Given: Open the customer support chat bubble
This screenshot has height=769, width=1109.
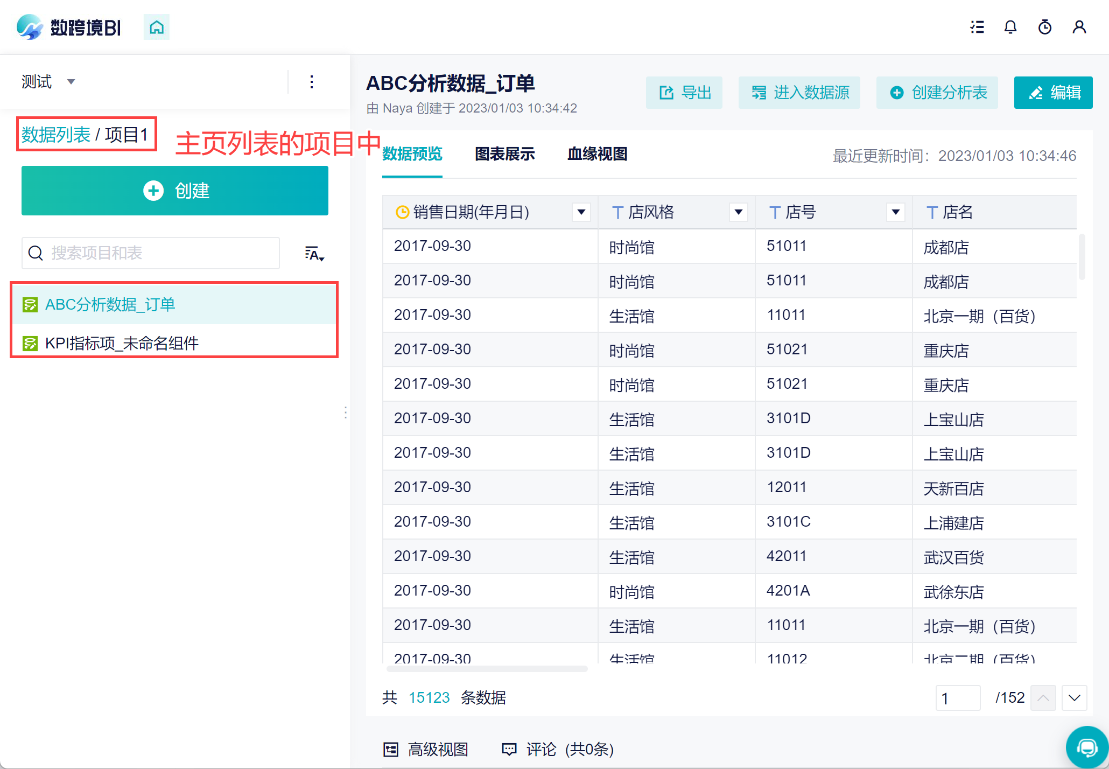Looking at the screenshot, I should pos(1087,747).
